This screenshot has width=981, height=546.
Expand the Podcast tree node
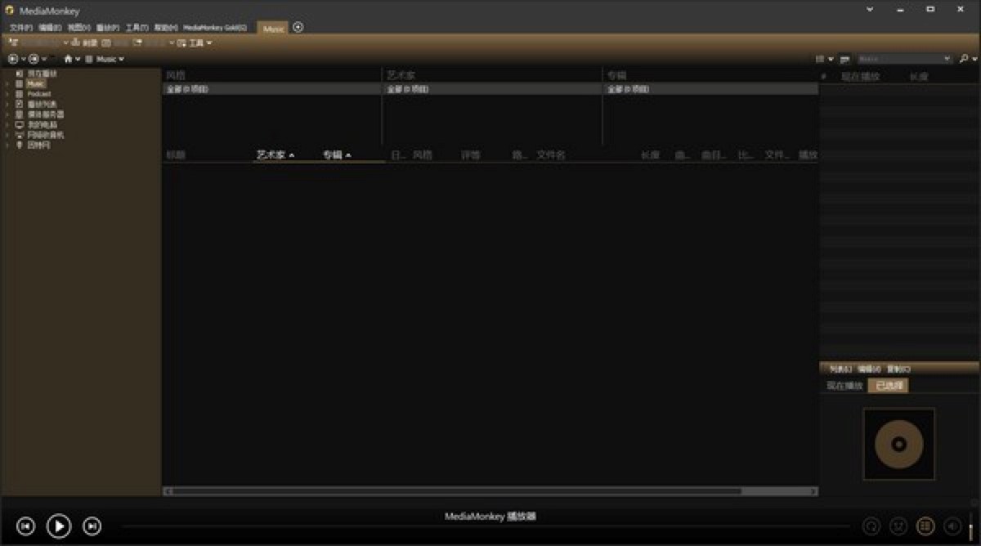tap(7, 94)
